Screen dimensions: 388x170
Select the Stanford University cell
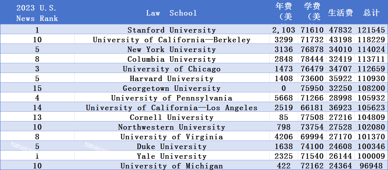(x=172, y=30)
